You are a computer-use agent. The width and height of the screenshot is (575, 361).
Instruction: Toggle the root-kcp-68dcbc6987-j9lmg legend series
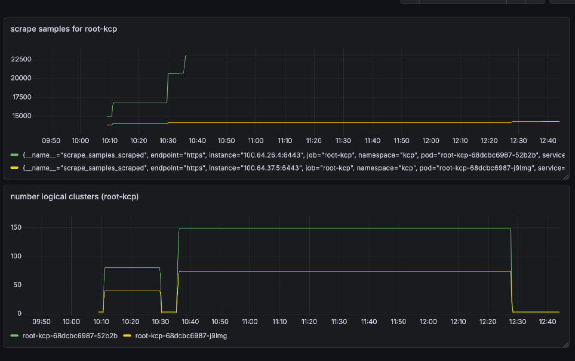point(181,336)
